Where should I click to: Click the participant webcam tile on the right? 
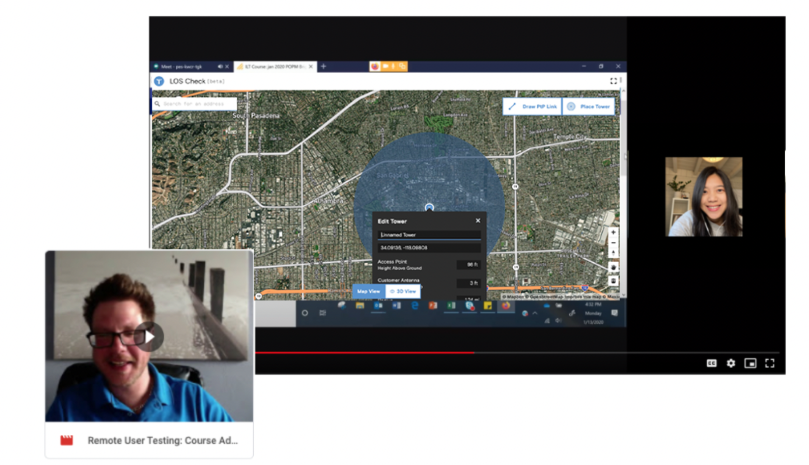[x=704, y=197]
